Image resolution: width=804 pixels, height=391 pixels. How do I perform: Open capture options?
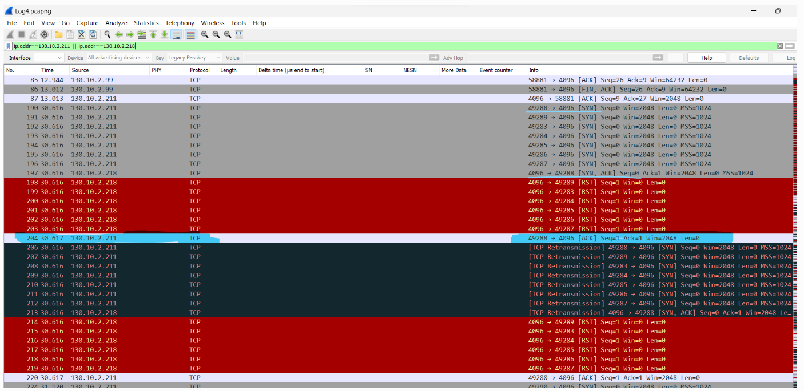(44, 34)
